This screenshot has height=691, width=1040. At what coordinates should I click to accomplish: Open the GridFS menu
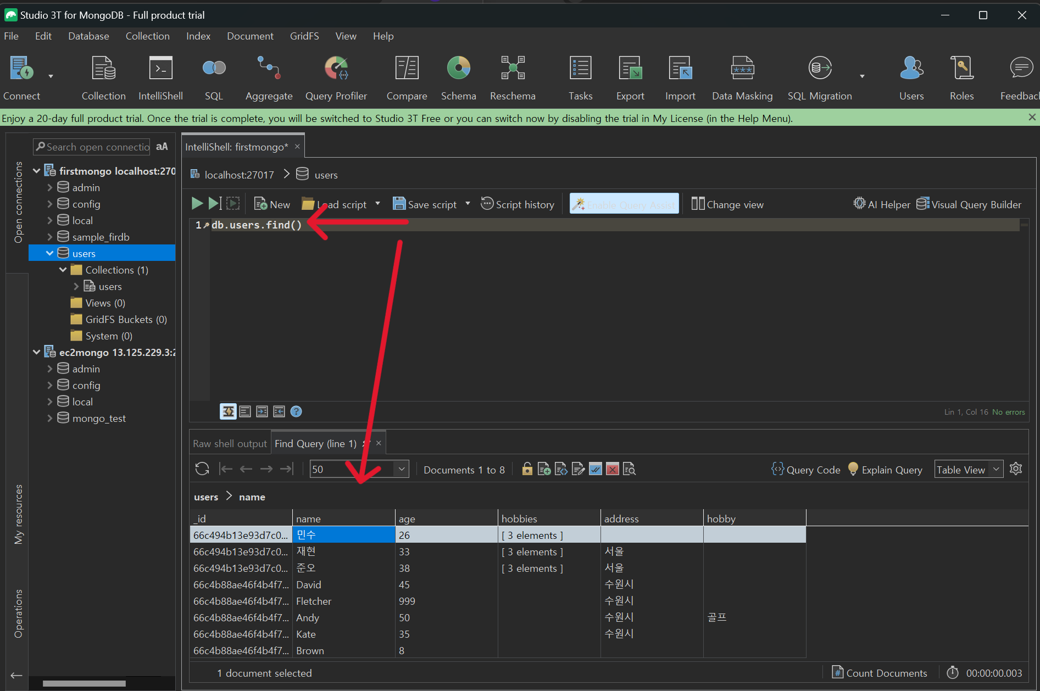click(304, 36)
